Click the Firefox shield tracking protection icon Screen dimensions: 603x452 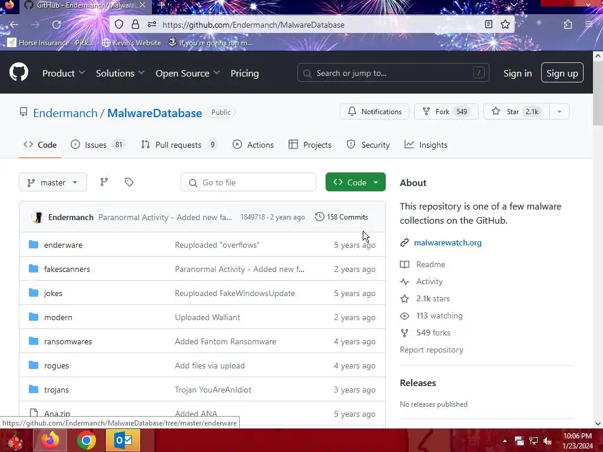pyautogui.click(x=119, y=25)
